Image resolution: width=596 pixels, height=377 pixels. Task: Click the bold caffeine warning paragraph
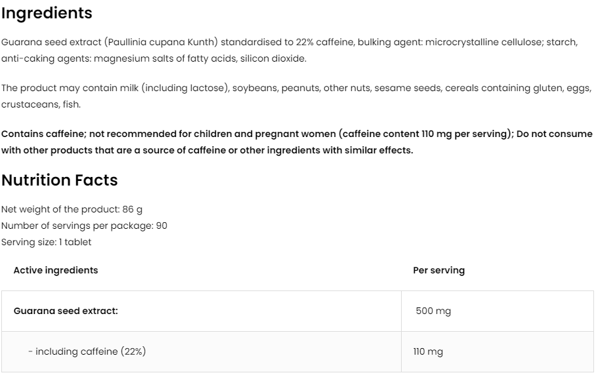(295, 142)
